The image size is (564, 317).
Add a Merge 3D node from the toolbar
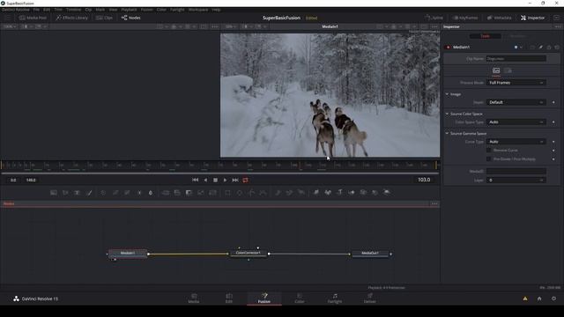[x=352, y=193]
